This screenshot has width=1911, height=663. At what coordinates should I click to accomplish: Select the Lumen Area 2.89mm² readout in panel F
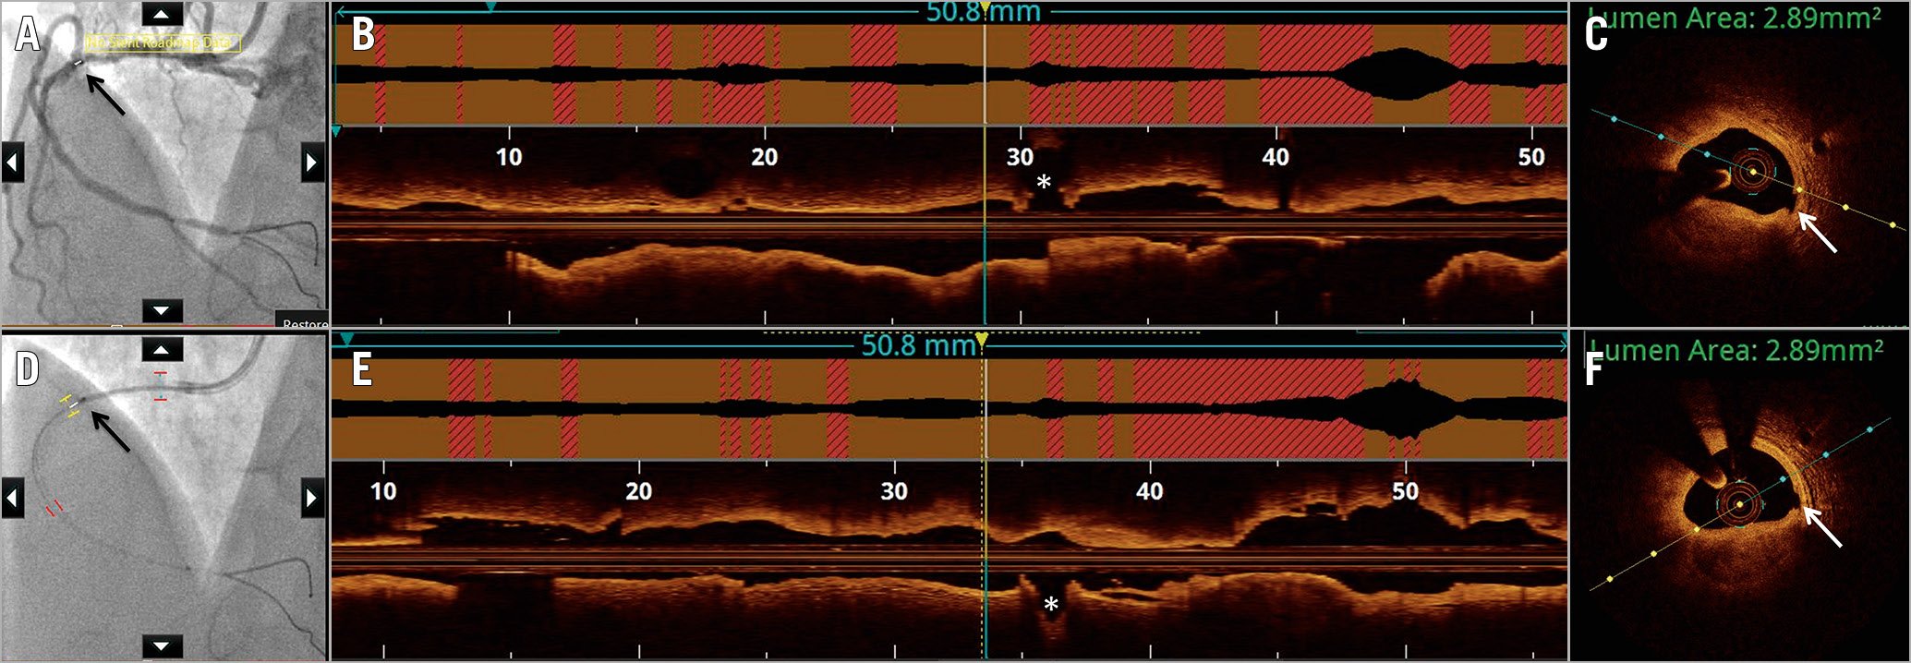click(1736, 351)
